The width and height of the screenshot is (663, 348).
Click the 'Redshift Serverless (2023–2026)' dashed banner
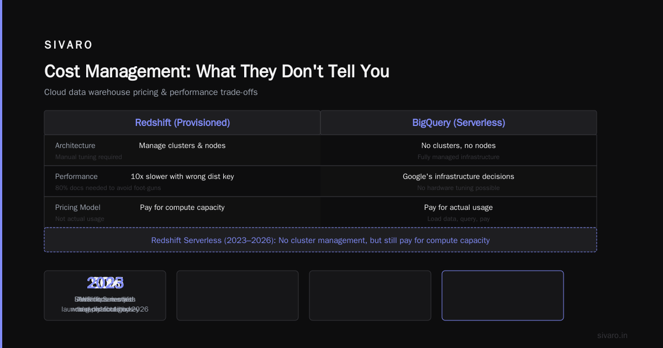(x=320, y=240)
